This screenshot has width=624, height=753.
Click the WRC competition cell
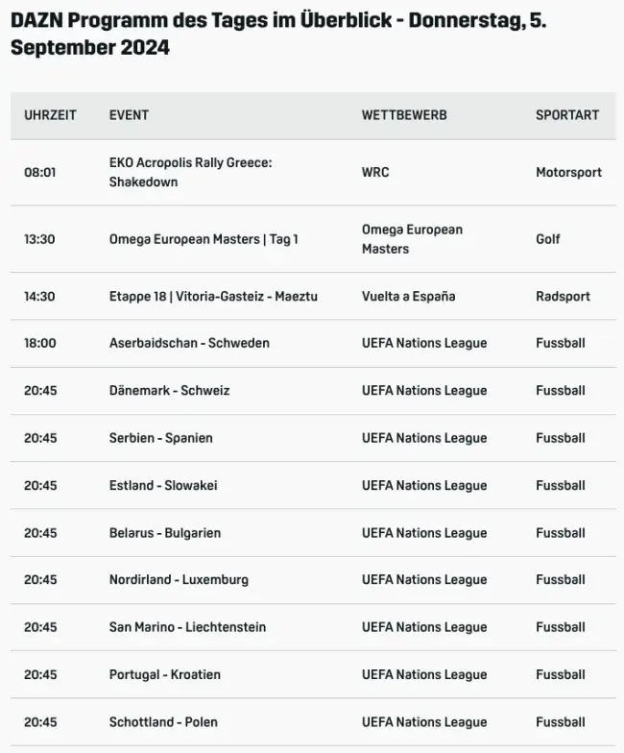click(375, 173)
